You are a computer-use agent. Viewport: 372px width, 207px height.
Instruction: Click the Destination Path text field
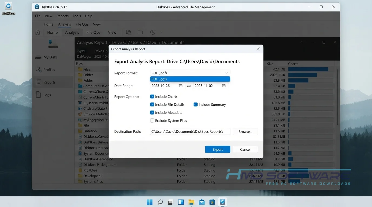point(190,132)
